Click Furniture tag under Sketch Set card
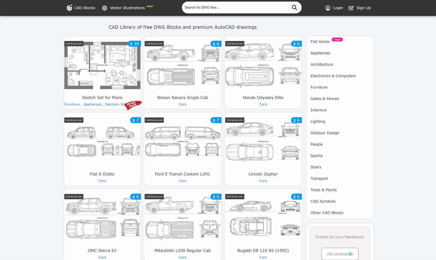Image resolution: width=436 pixels, height=260 pixels. click(72, 104)
